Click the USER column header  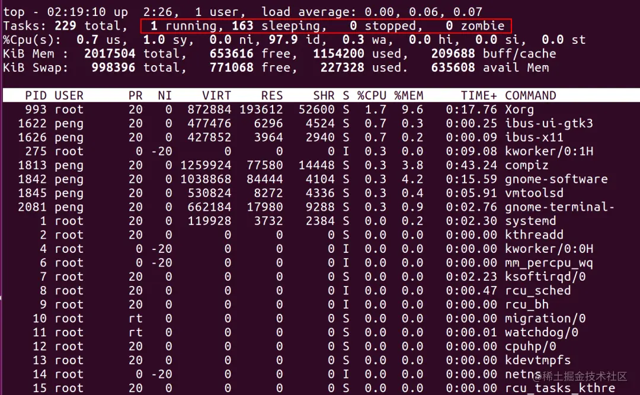[69, 95]
